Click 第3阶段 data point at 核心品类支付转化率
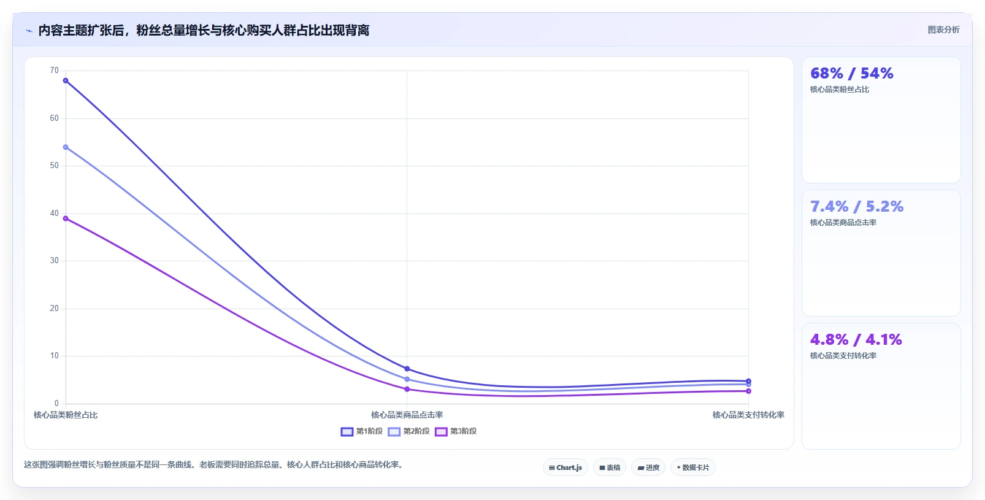The height and width of the screenshot is (500, 985). tap(748, 391)
